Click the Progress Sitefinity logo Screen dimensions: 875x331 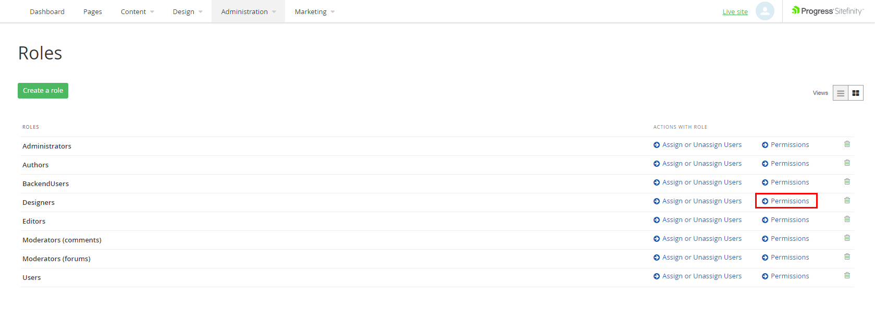pyautogui.click(x=828, y=11)
